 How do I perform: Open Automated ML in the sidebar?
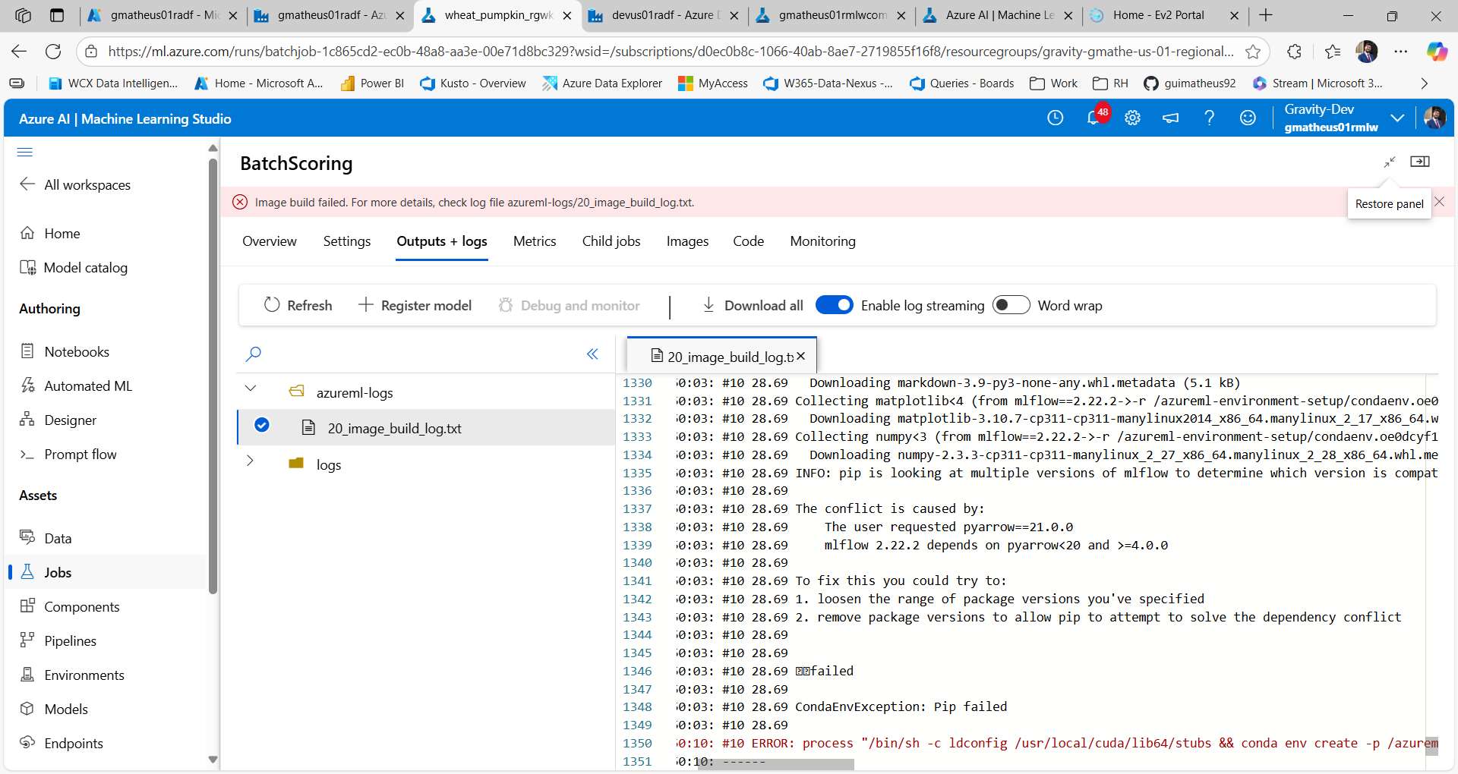click(76, 385)
